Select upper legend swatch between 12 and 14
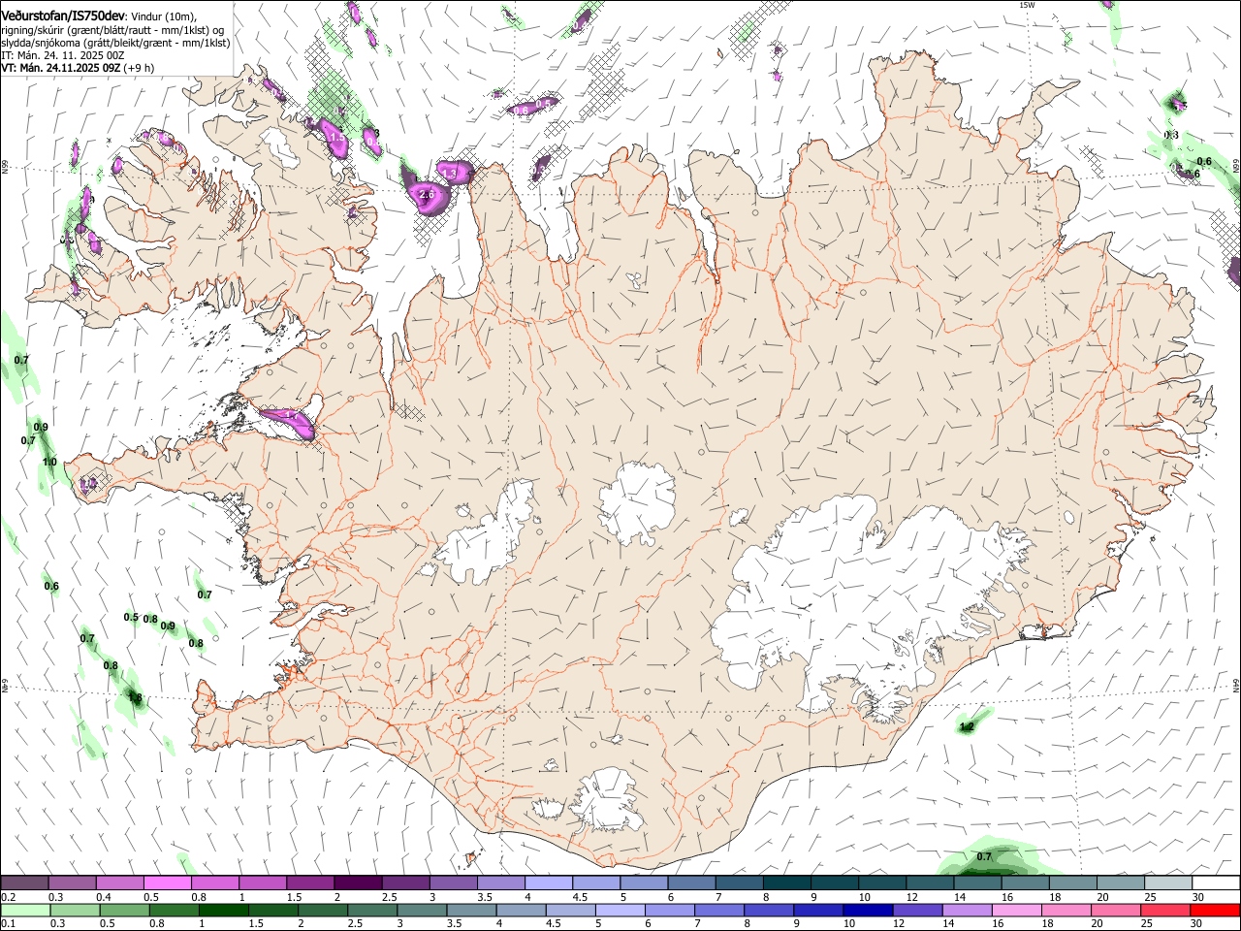 [930, 883]
